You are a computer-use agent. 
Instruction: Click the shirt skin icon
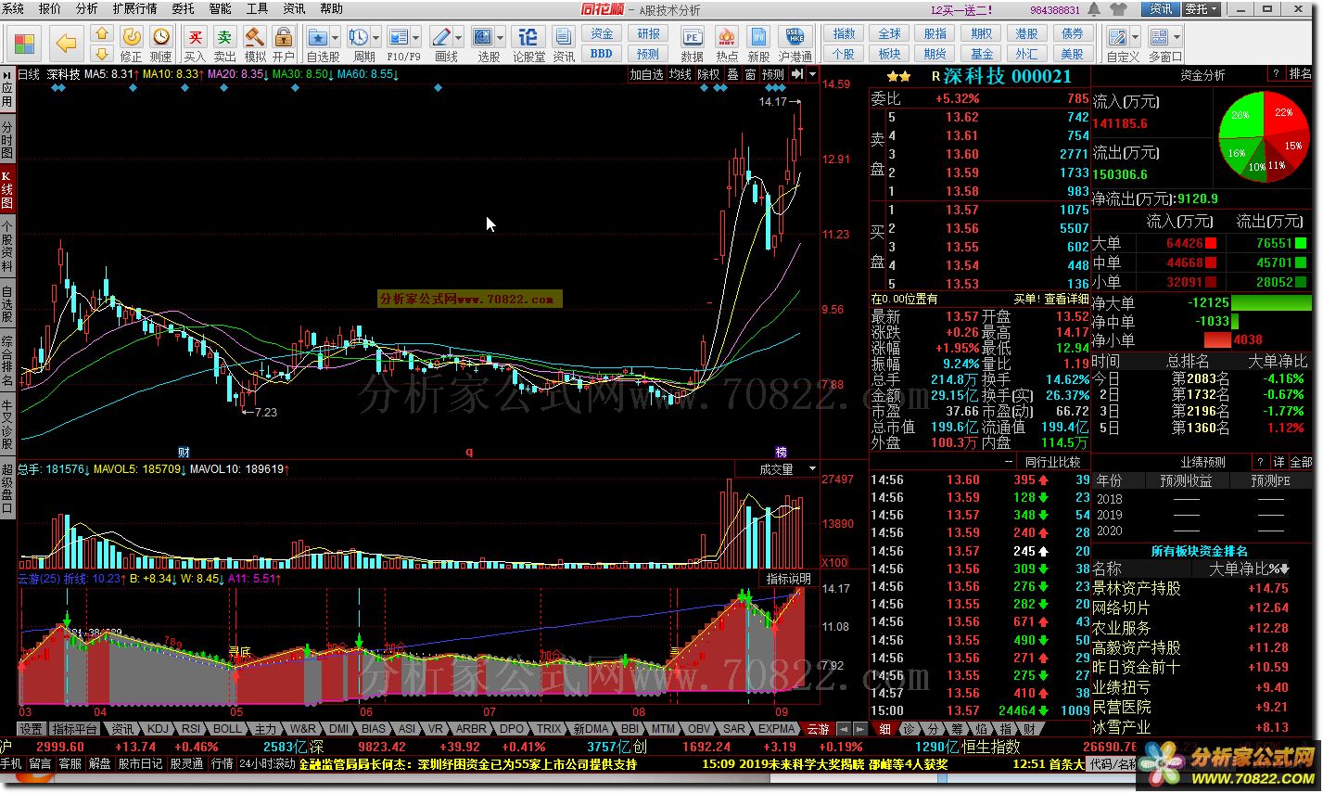point(1119,9)
